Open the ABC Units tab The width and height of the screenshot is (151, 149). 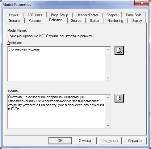35,15
